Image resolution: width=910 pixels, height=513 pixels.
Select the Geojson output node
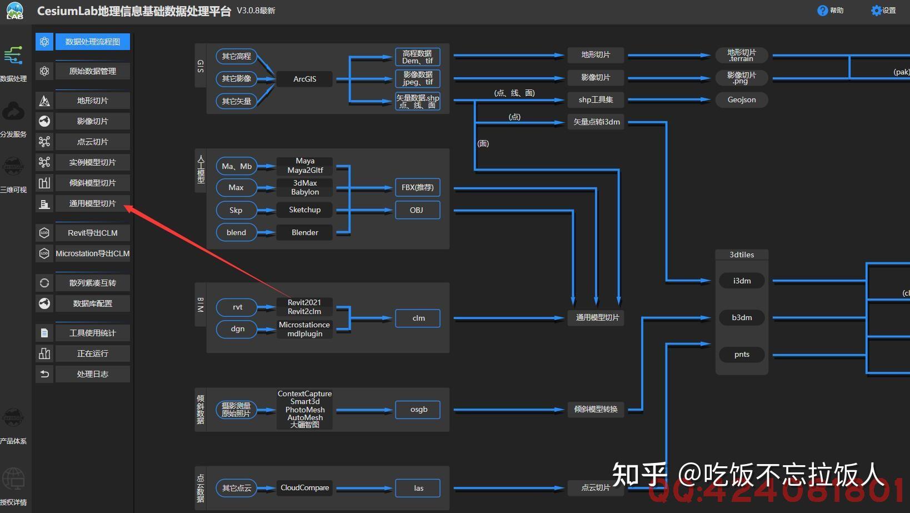[741, 99]
